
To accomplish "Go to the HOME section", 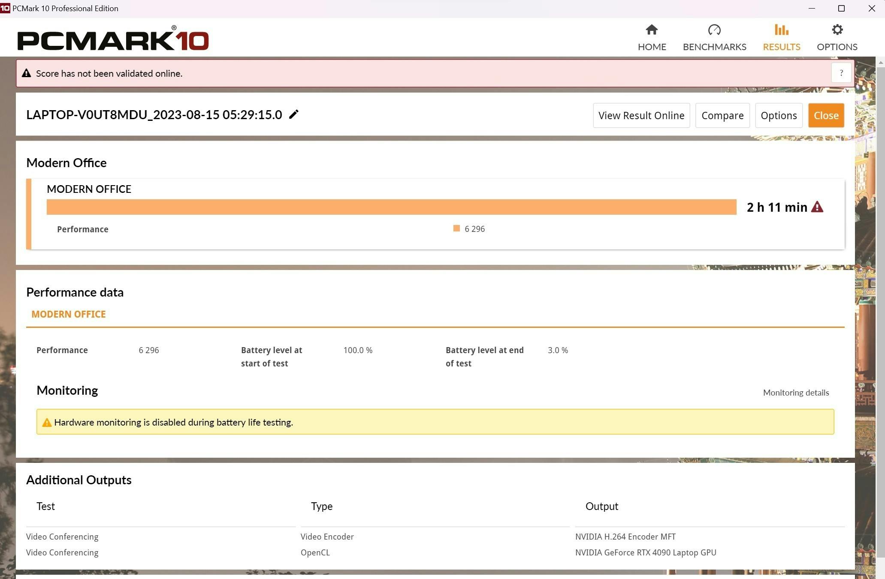I will click(x=652, y=38).
